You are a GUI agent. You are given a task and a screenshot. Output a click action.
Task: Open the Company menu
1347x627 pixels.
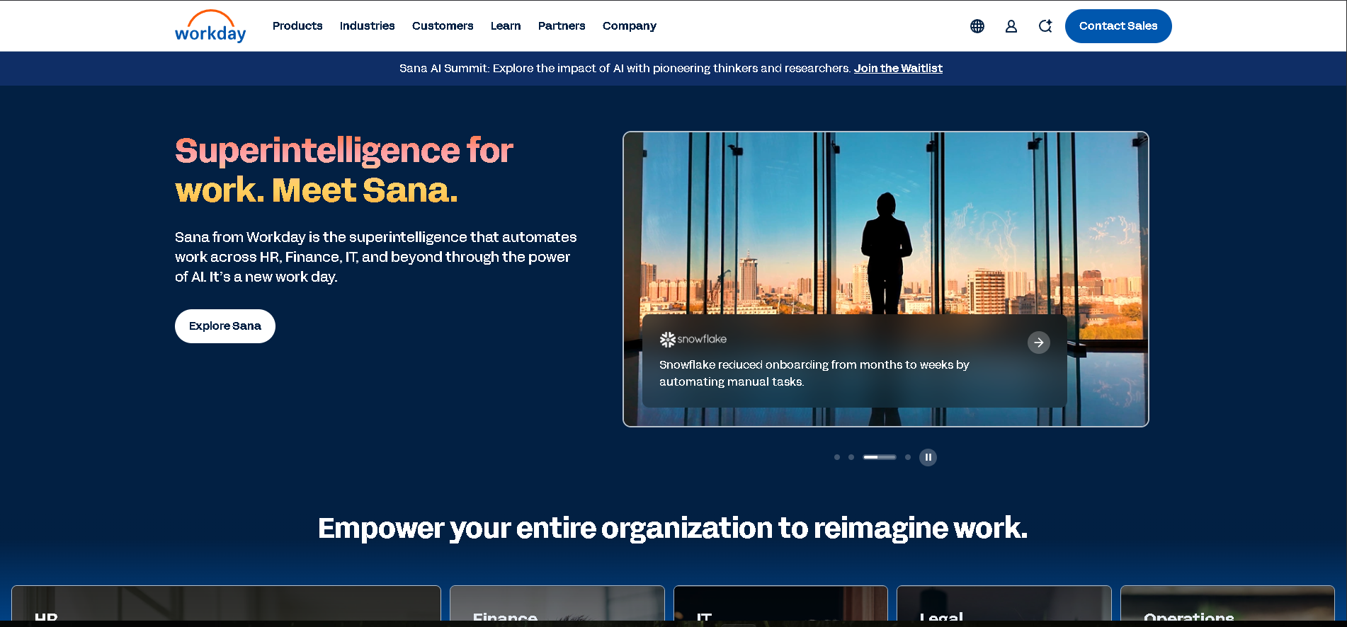pos(630,26)
